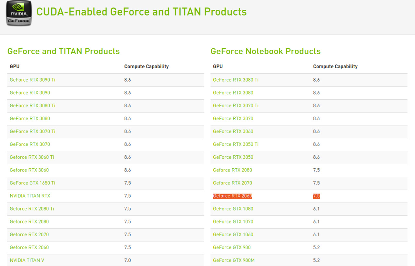Image resolution: width=415 pixels, height=266 pixels.
Task: Click the GeForce and TITAN Products section heading
Action: point(64,51)
